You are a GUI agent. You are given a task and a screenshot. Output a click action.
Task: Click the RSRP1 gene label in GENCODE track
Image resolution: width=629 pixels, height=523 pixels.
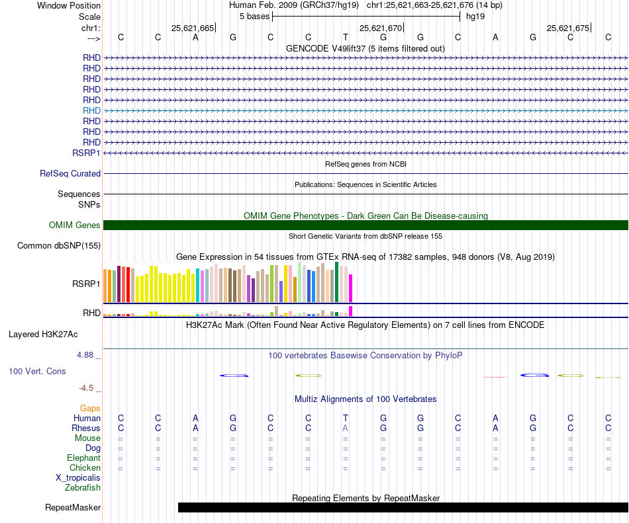pos(86,153)
